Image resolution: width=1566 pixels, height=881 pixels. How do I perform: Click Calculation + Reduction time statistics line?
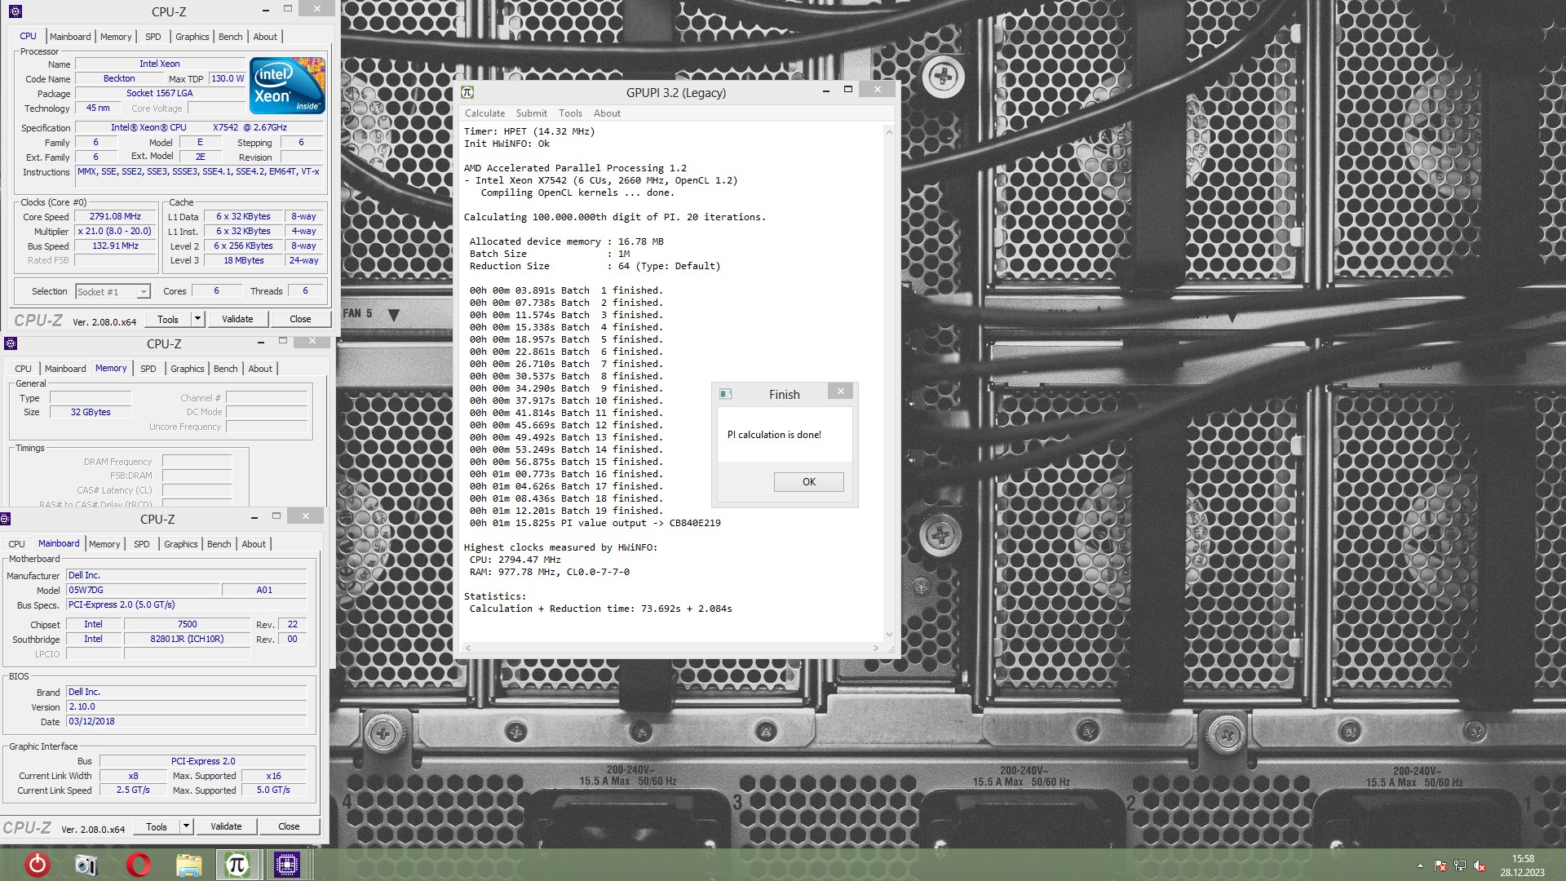pyautogui.click(x=600, y=609)
